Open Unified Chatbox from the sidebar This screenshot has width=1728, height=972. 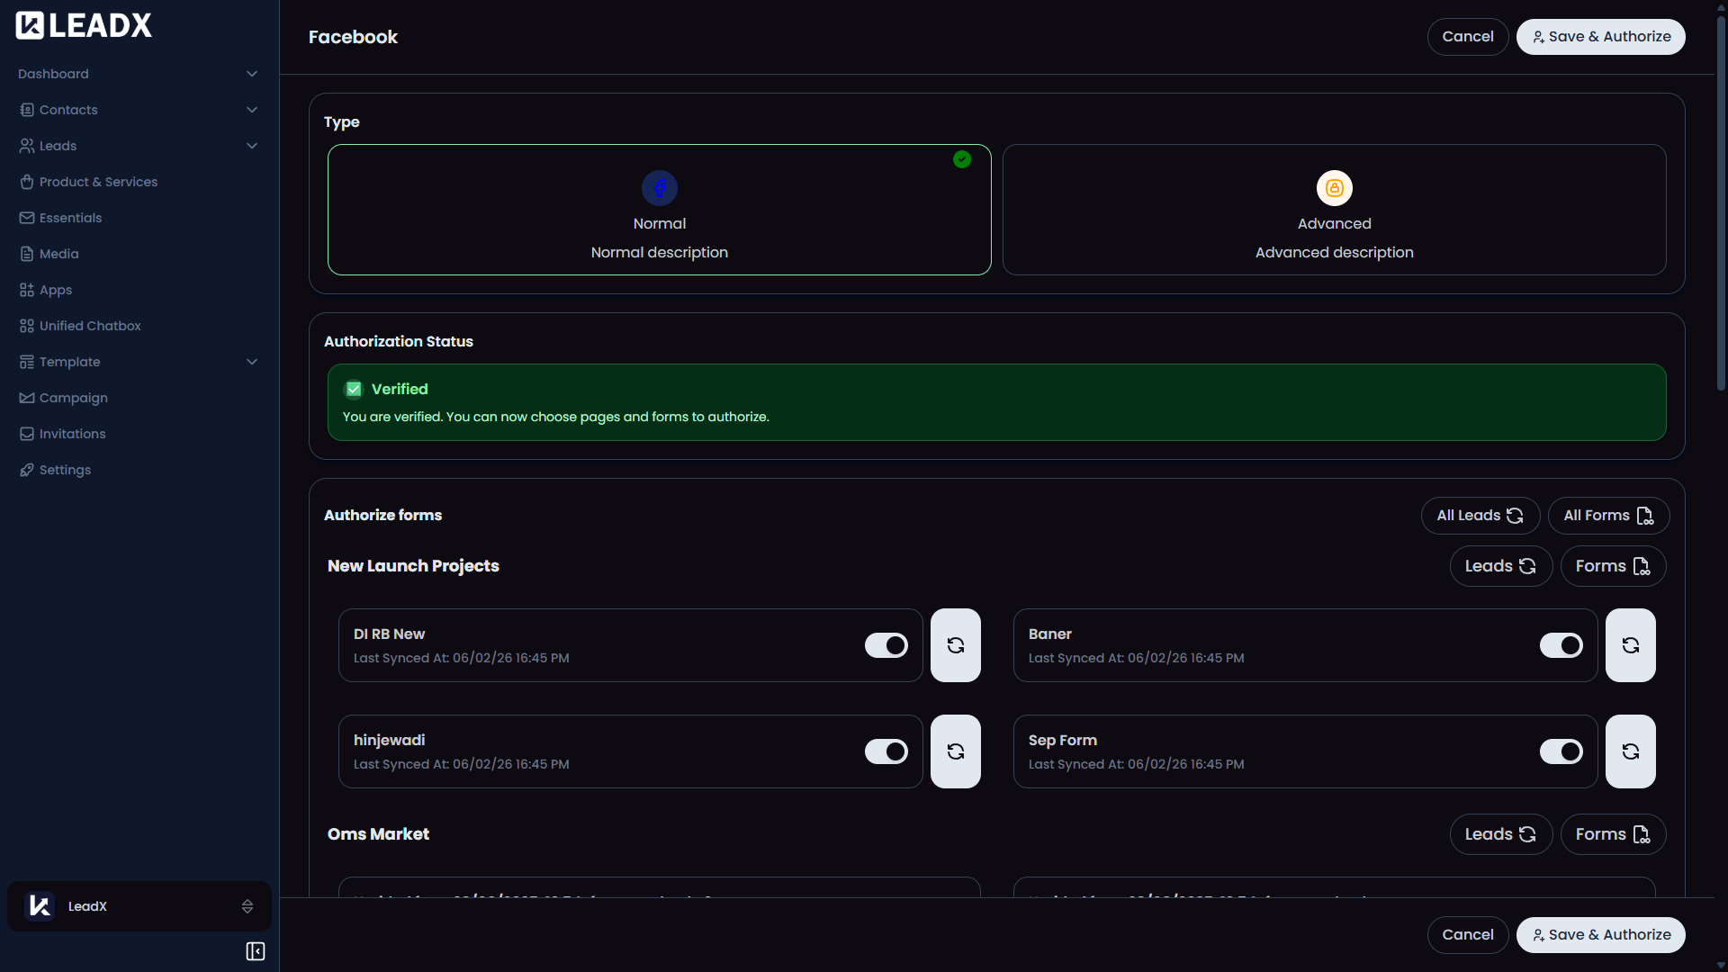click(x=90, y=325)
